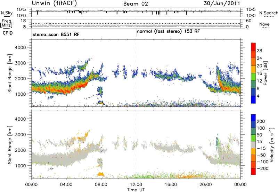Click the 'Beam 02' heading
The height and width of the screenshot is (192, 278).
point(136,4)
